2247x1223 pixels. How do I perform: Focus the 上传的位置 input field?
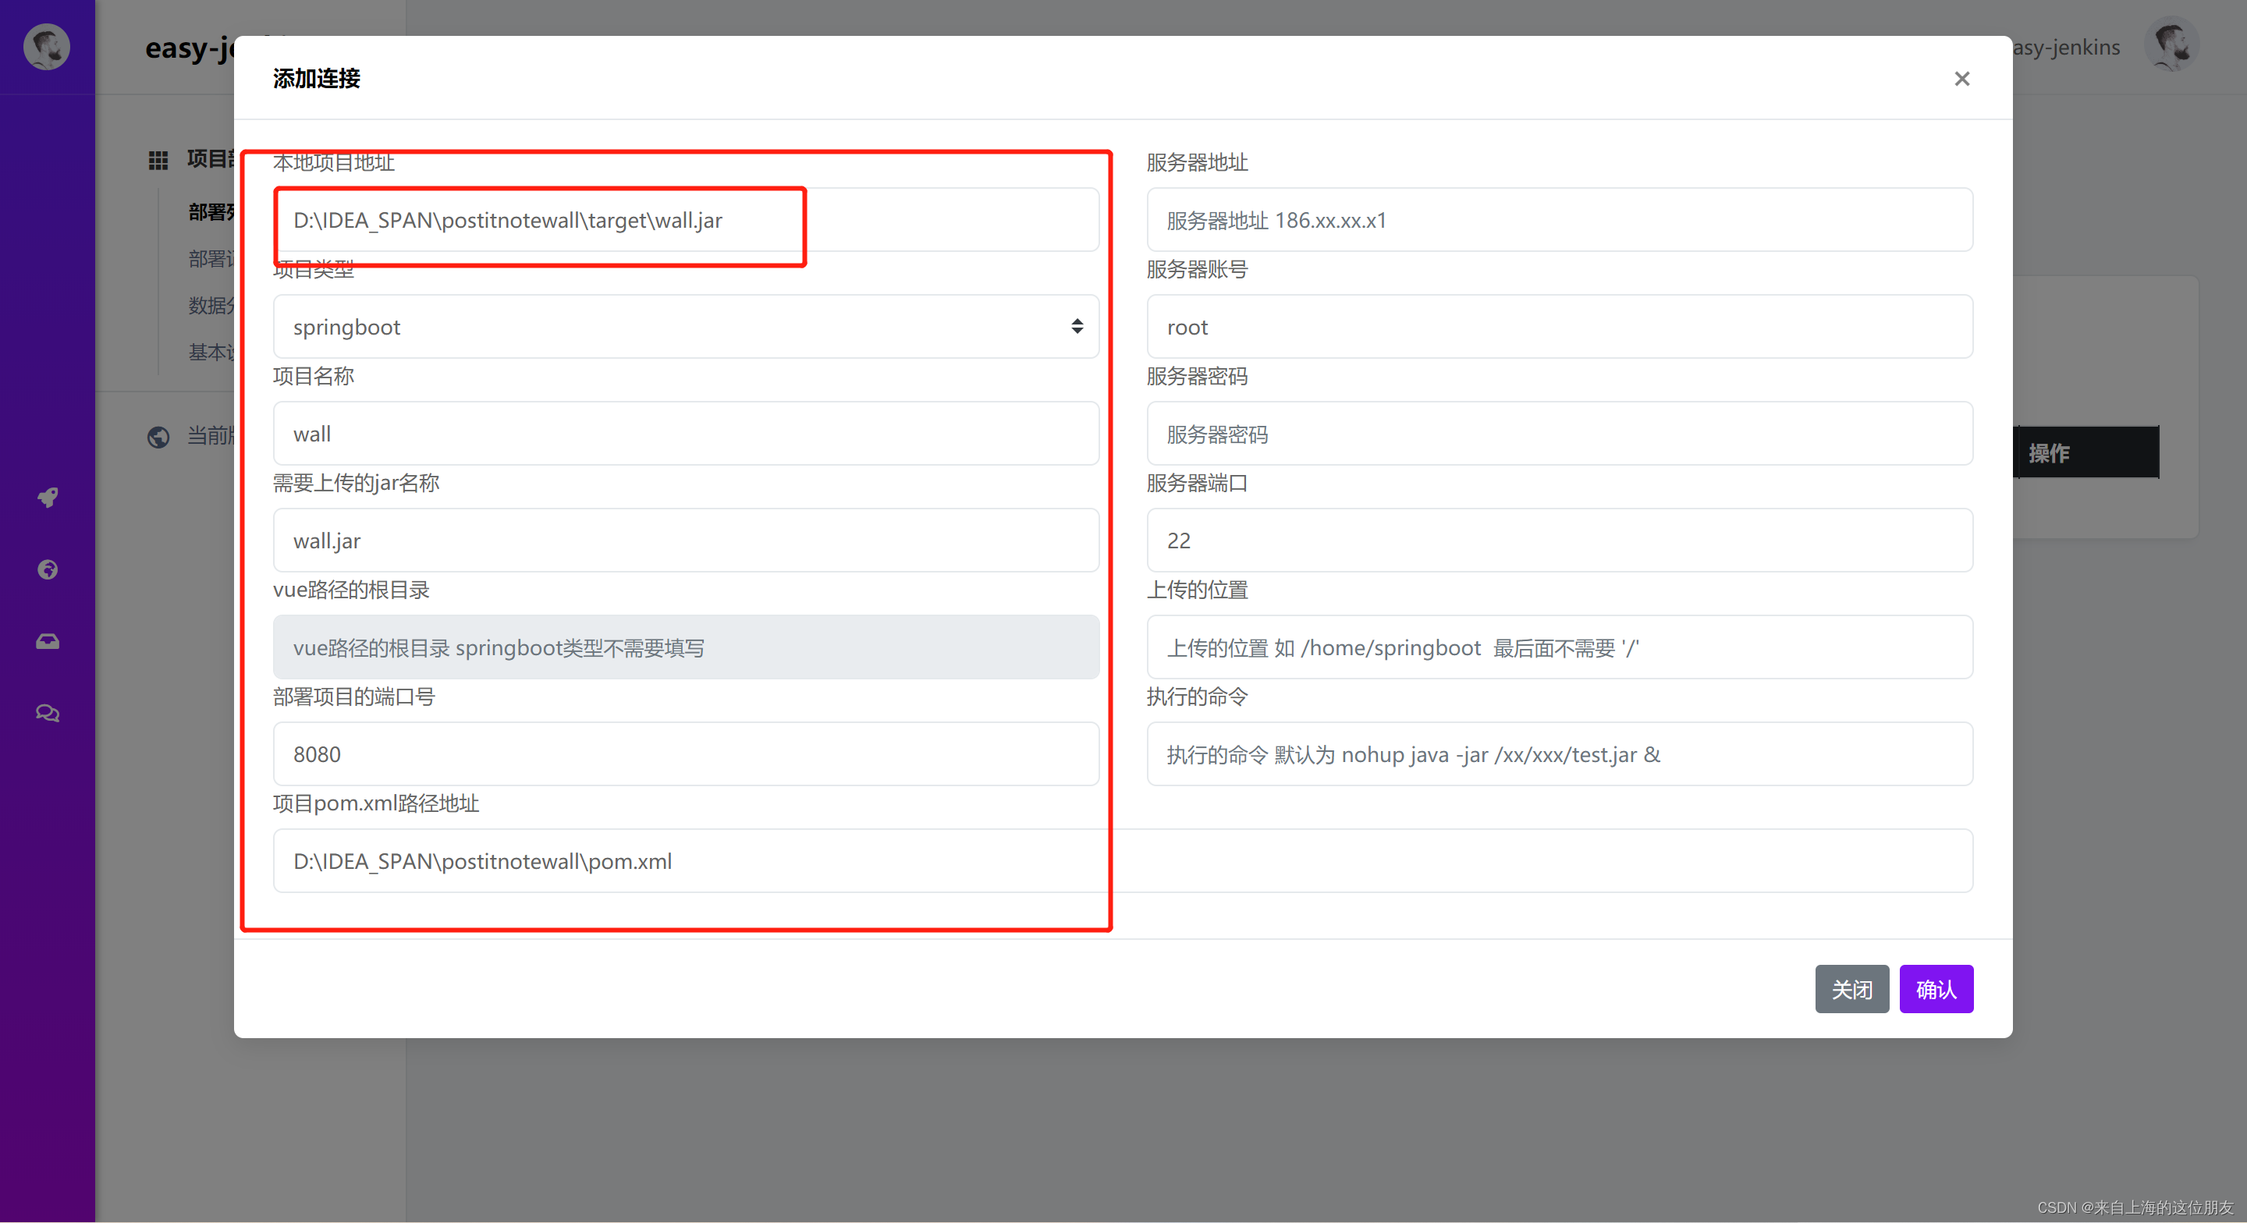[1560, 647]
